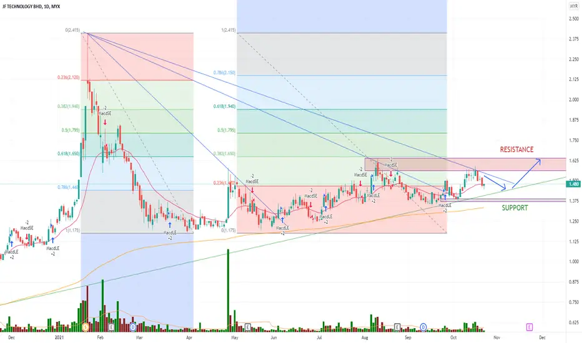Image resolution: width=582 pixels, height=343 pixels.
Task: Click the 1.250 price axis label
Action: tap(574, 221)
